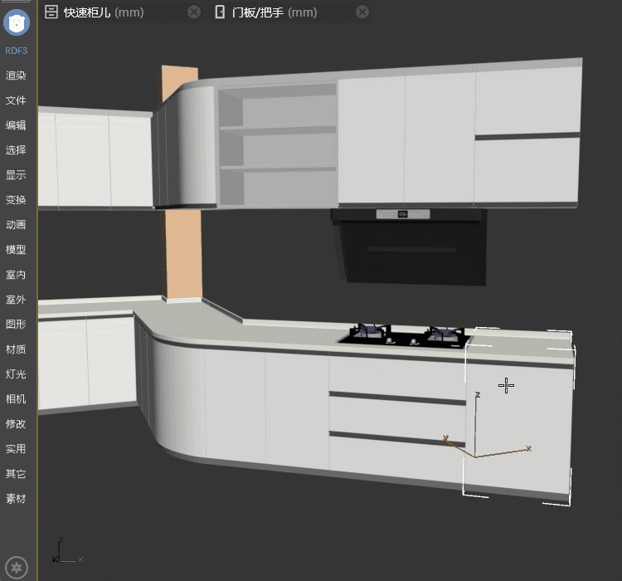622x581 pixels.
Task: Open the 材质 material menu
Action: [16, 349]
